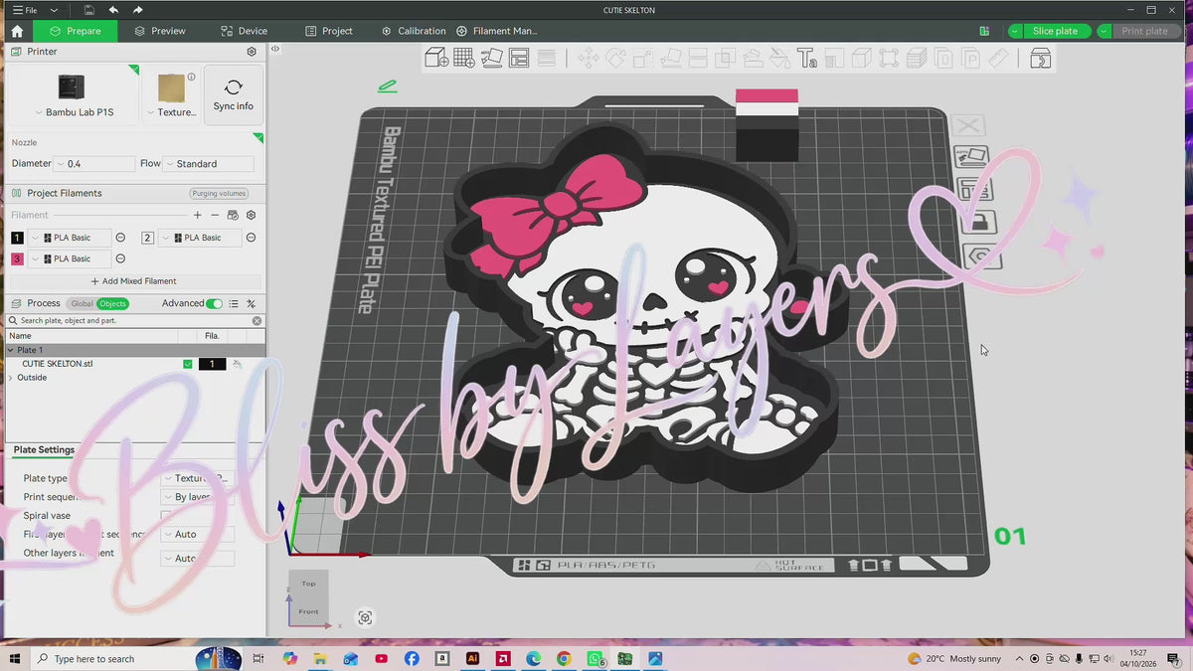Undo the last action
The height and width of the screenshot is (671, 1193).
coord(113,10)
